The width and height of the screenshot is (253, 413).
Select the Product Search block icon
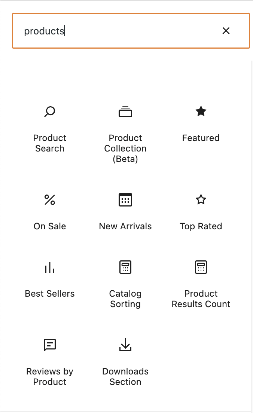pyautogui.click(x=50, y=111)
